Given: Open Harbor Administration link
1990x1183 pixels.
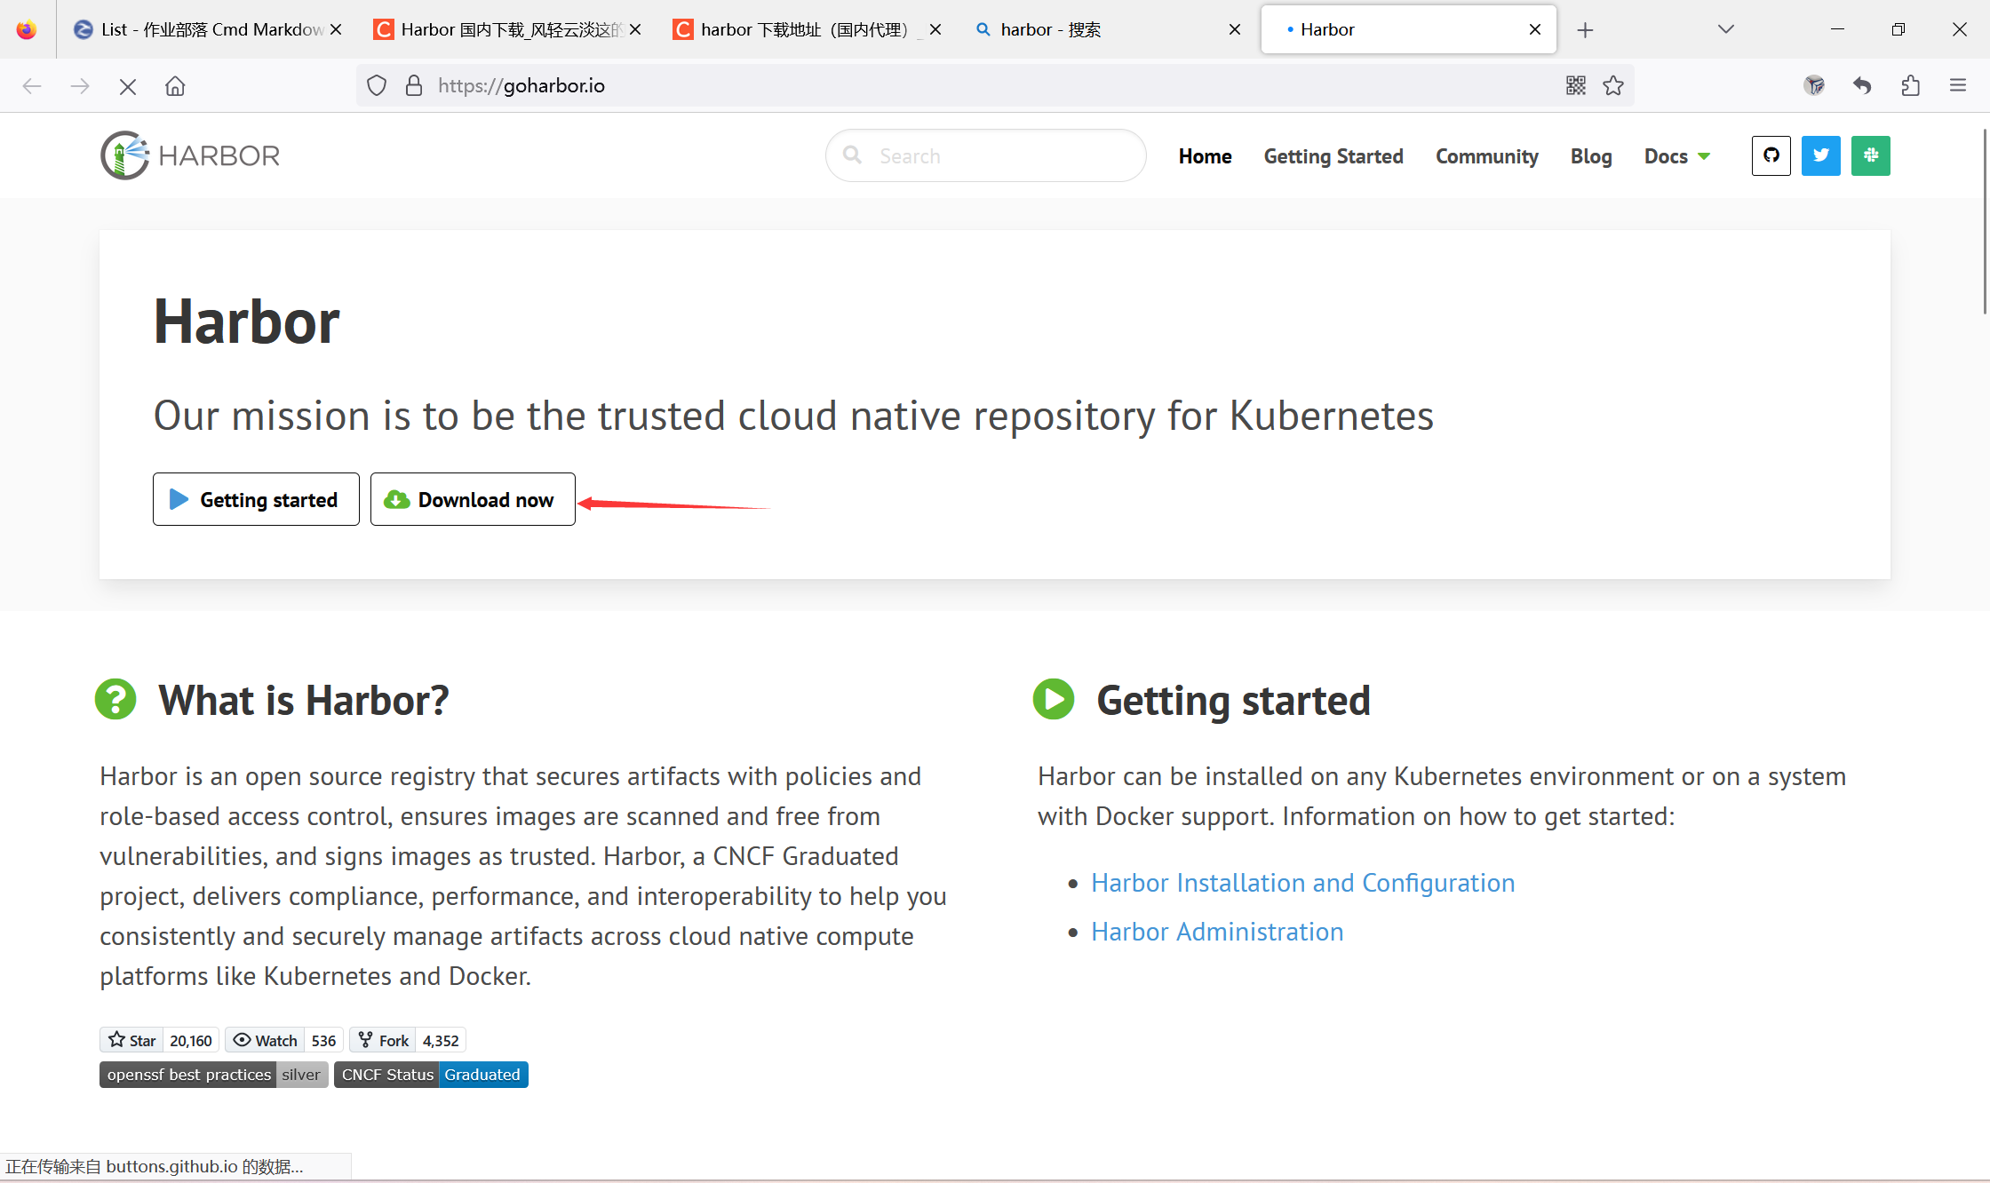Looking at the screenshot, I should pos(1217,932).
